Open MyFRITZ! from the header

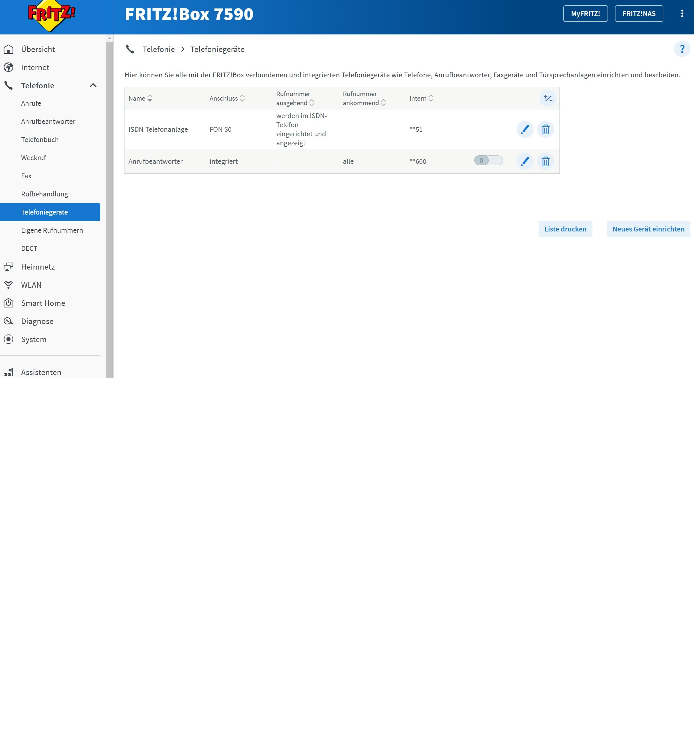pyautogui.click(x=585, y=14)
